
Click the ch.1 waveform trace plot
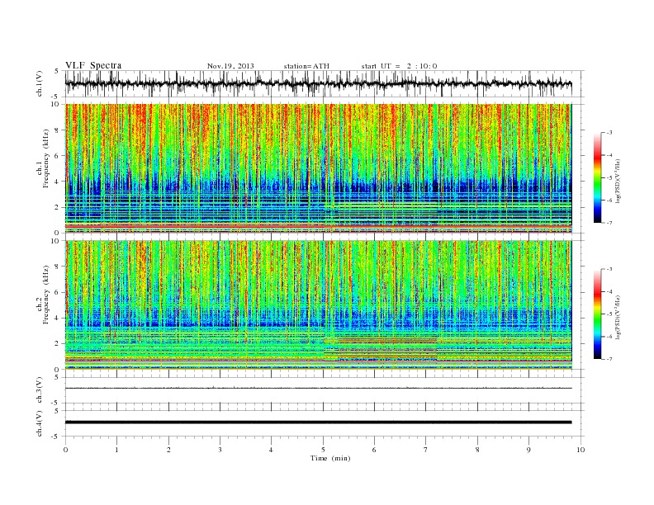318,83
